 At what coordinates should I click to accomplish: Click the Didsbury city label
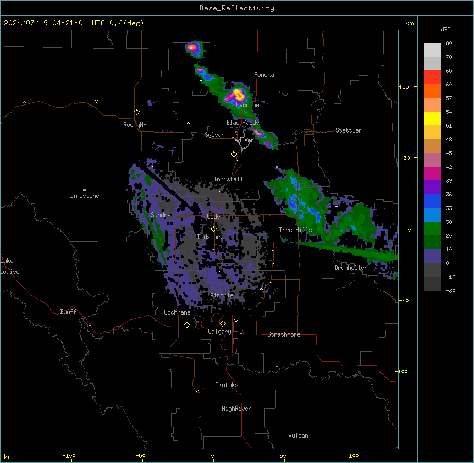(211, 237)
